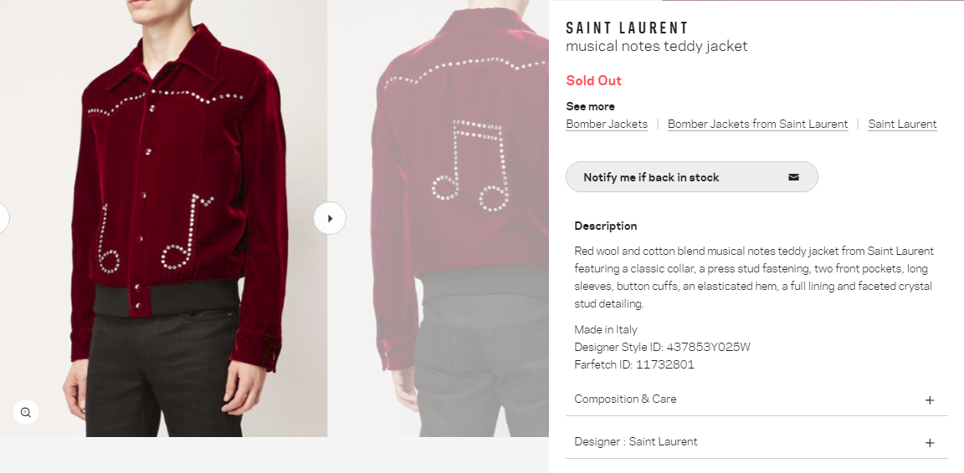The width and height of the screenshot is (964, 473).
Task: Go to previous image with left arrow
Action: 3,218
